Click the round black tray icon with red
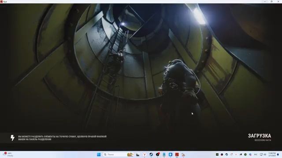Viewport: 282px width, 158px height. click(222, 154)
